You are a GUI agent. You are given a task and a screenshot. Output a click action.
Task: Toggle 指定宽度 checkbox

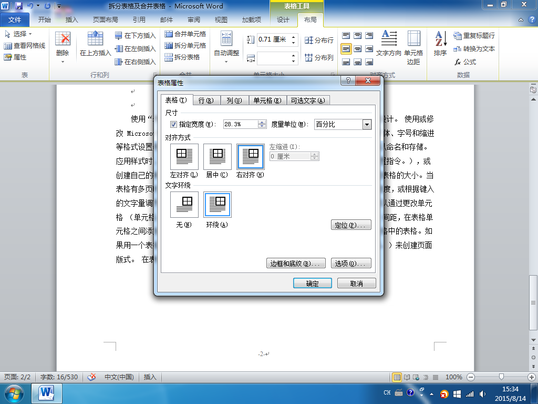[x=173, y=124]
